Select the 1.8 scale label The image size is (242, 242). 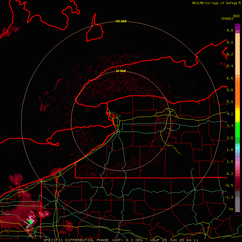coord(230,150)
